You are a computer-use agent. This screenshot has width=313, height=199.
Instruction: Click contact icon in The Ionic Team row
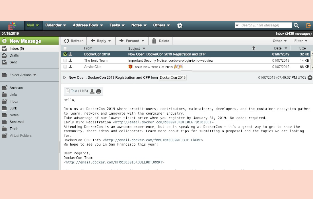pos(71,60)
